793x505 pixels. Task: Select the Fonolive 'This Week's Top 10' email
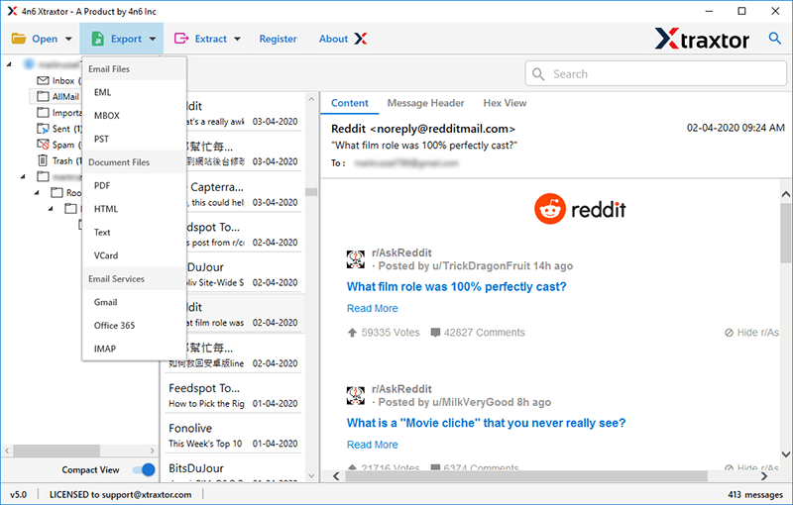click(233, 436)
